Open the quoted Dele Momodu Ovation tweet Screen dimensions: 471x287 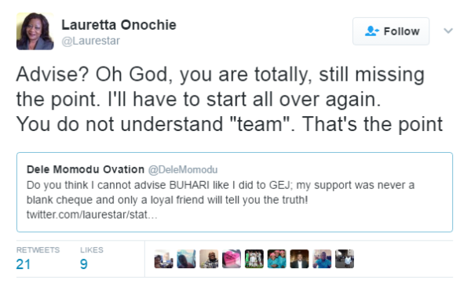(235, 192)
